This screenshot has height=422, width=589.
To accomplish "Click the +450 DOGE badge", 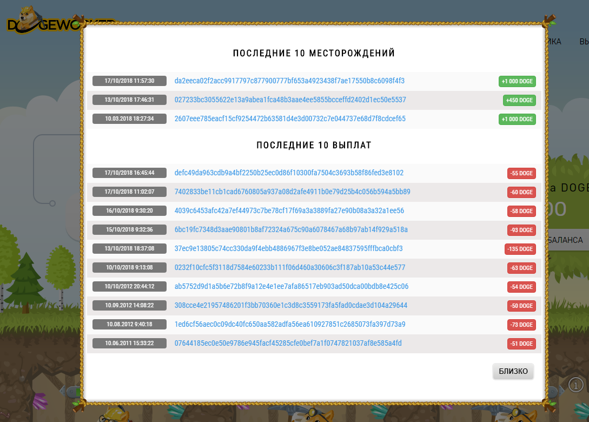I will 519,100.
